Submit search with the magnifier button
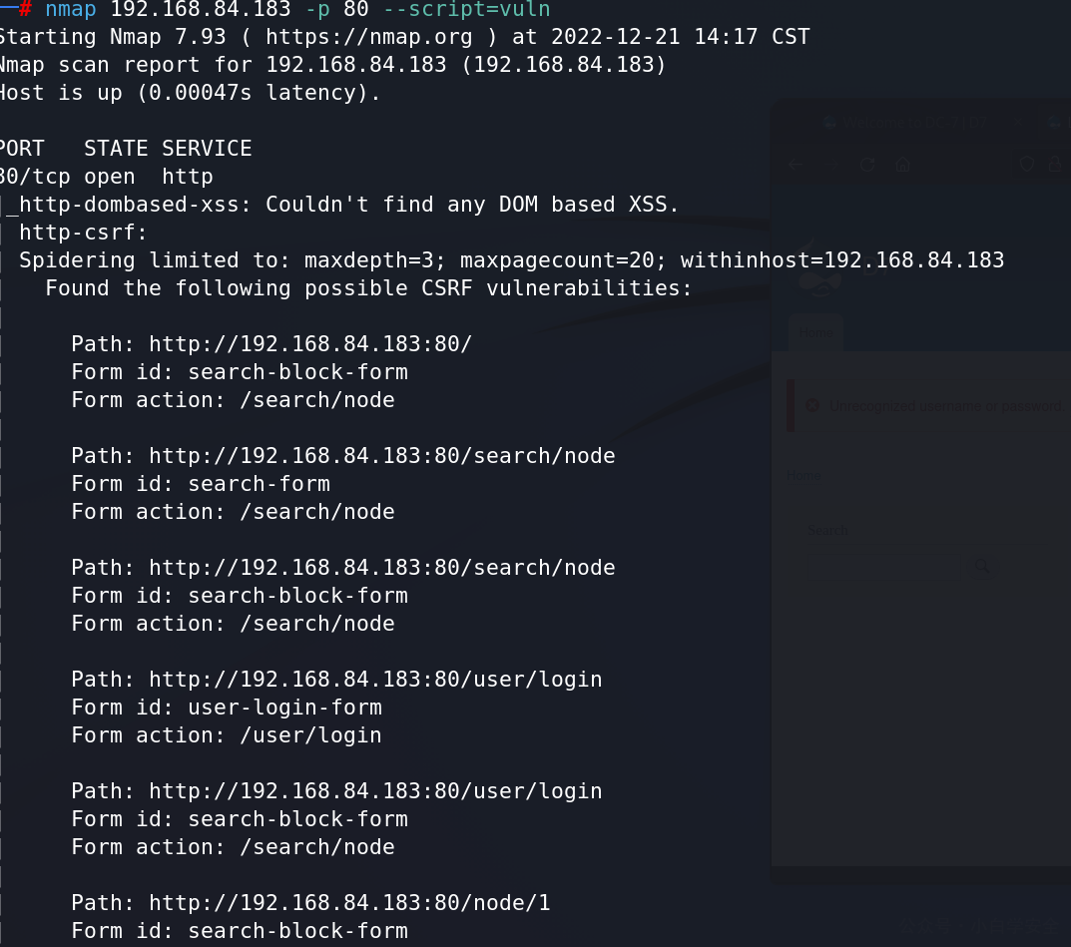Image resolution: width=1071 pixels, height=947 pixels. point(982,566)
